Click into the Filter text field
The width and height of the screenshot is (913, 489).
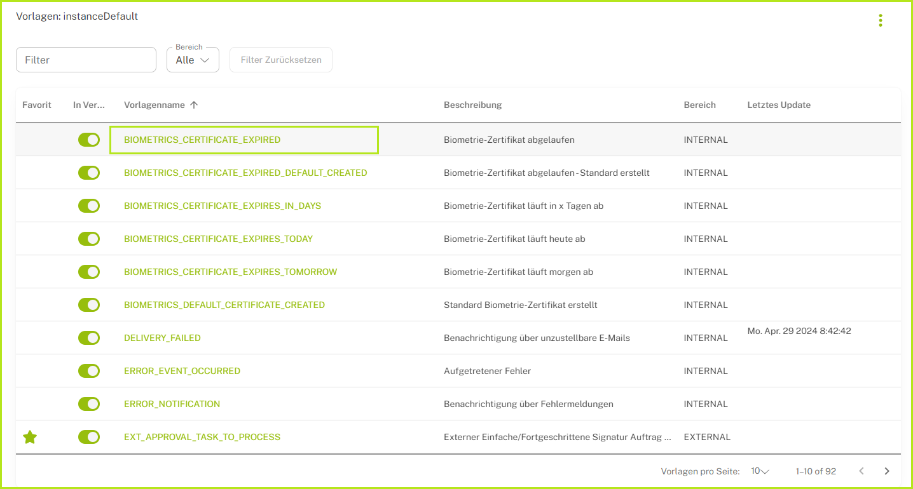click(86, 60)
